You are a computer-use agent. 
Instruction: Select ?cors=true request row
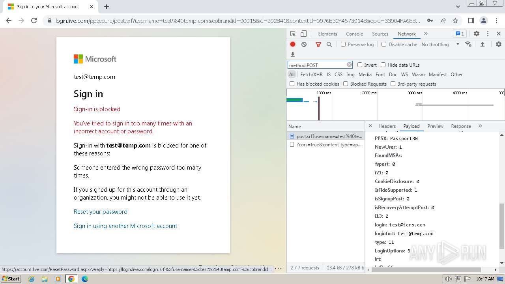[325, 145]
